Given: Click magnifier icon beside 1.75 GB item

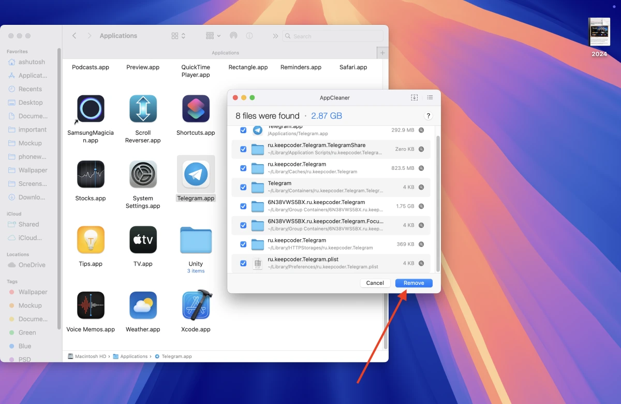Looking at the screenshot, I should click(421, 206).
